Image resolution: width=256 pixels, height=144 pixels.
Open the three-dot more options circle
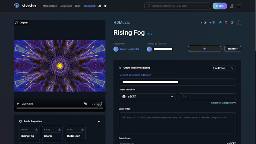(239, 23)
